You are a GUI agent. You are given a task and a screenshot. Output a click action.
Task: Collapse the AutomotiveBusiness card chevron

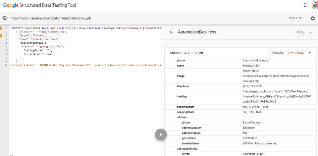[310, 52]
